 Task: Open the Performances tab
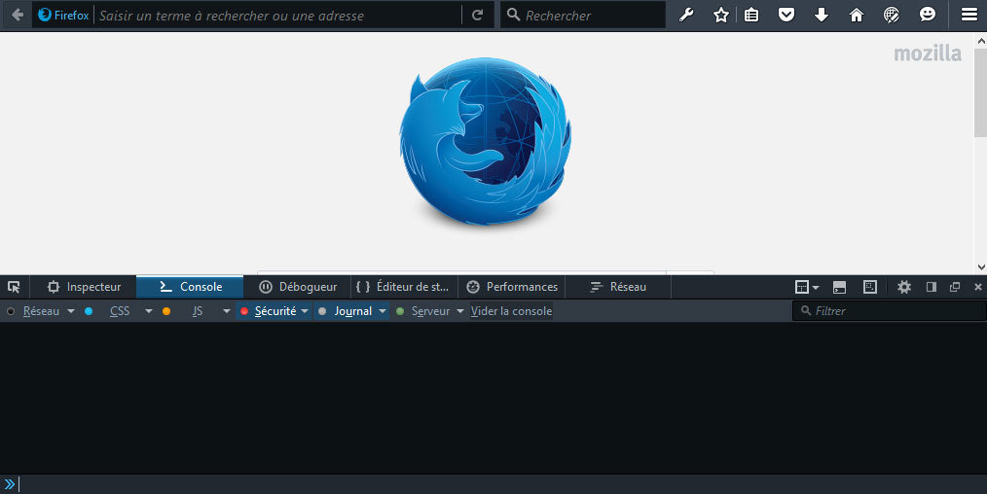[512, 287]
